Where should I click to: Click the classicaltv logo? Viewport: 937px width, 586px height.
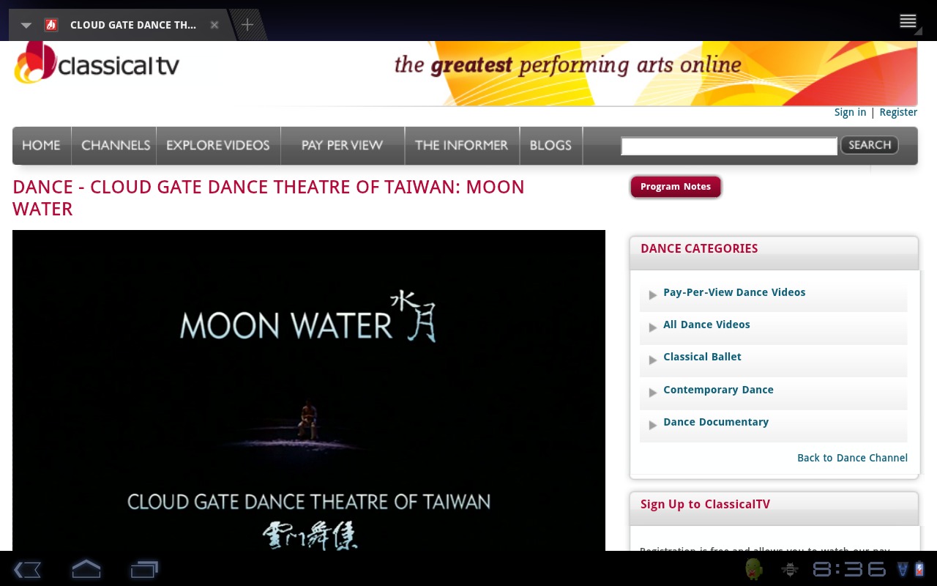click(97, 63)
